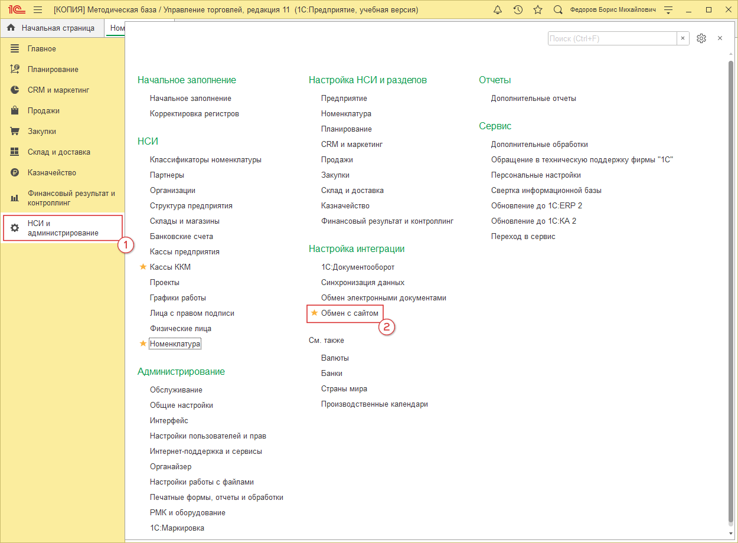Click in the Поиск search field
This screenshot has height=543, width=738.
[x=612, y=38]
